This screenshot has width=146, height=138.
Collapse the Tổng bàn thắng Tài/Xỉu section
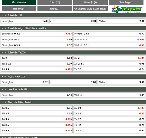(2, 102)
